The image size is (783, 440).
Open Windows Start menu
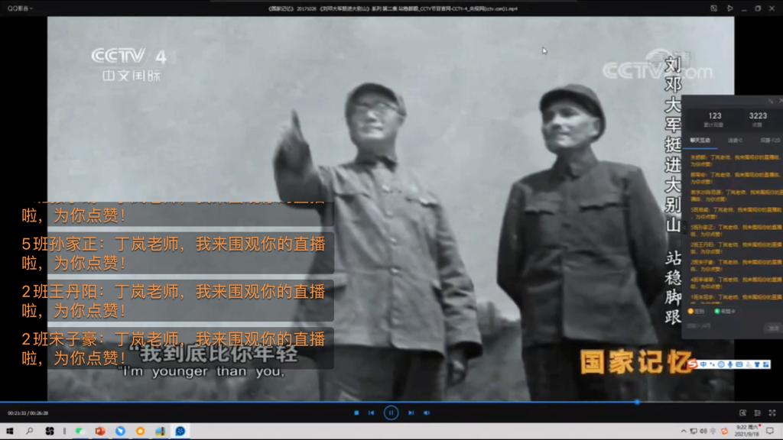tap(10, 432)
